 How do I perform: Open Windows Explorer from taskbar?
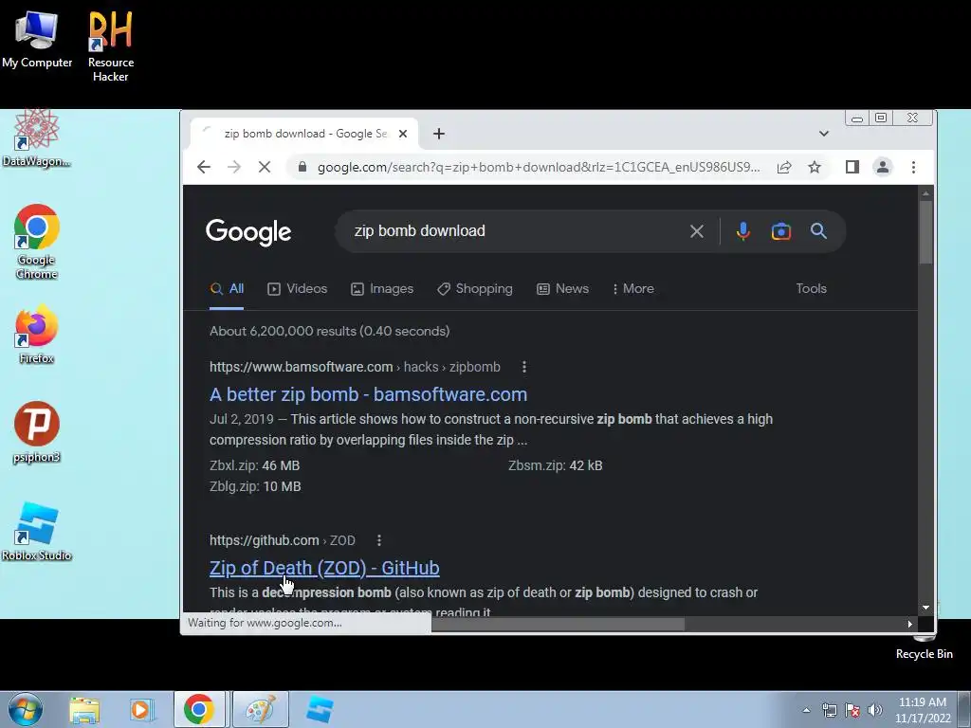84,710
